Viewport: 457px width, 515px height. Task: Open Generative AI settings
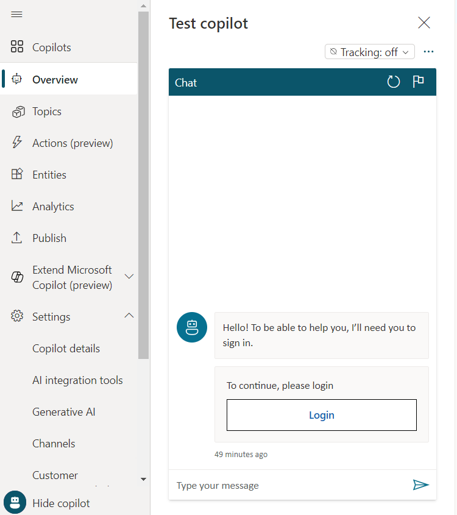click(x=64, y=412)
